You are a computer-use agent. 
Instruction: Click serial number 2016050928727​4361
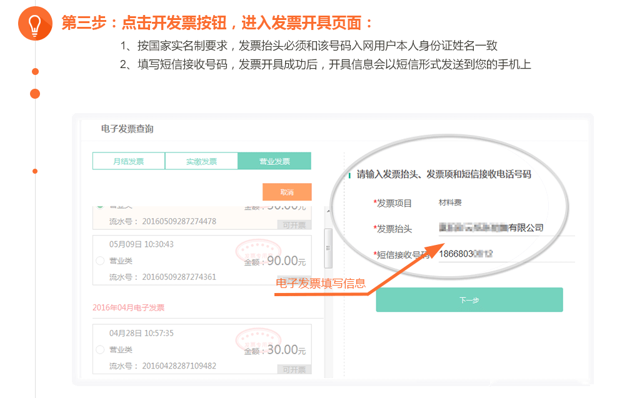pyautogui.click(x=179, y=277)
